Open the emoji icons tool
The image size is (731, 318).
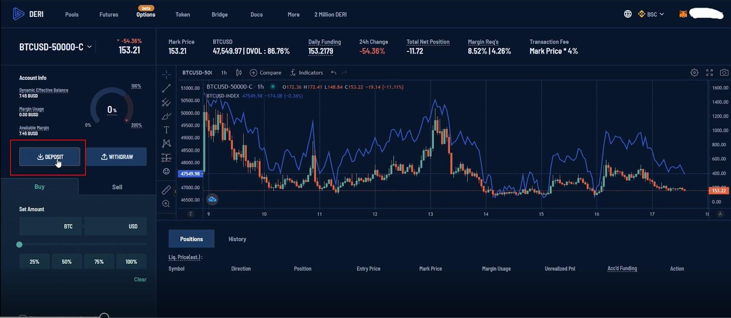click(166, 172)
